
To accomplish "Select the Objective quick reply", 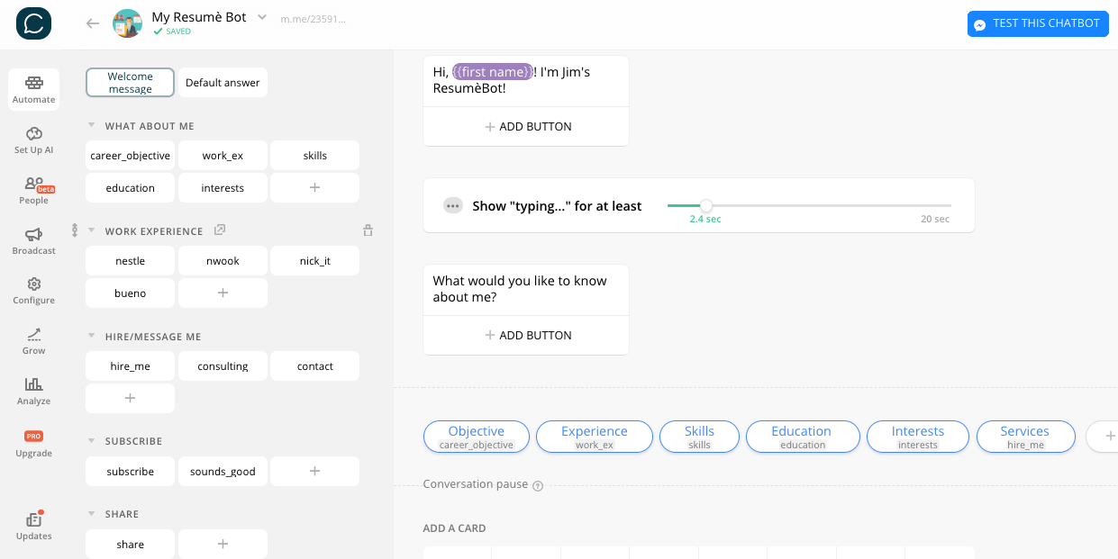I will pos(477,437).
